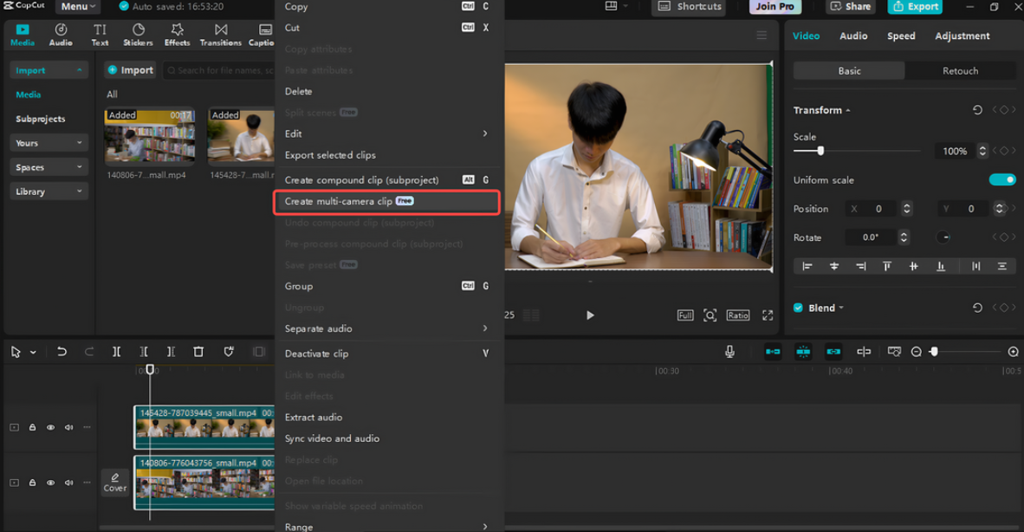
Task: Click the timeline zoom-out minus icon
Action: pyautogui.click(x=917, y=352)
